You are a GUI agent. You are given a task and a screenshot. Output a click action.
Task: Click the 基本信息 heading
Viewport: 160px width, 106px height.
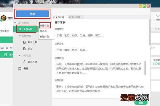tap(60, 22)
